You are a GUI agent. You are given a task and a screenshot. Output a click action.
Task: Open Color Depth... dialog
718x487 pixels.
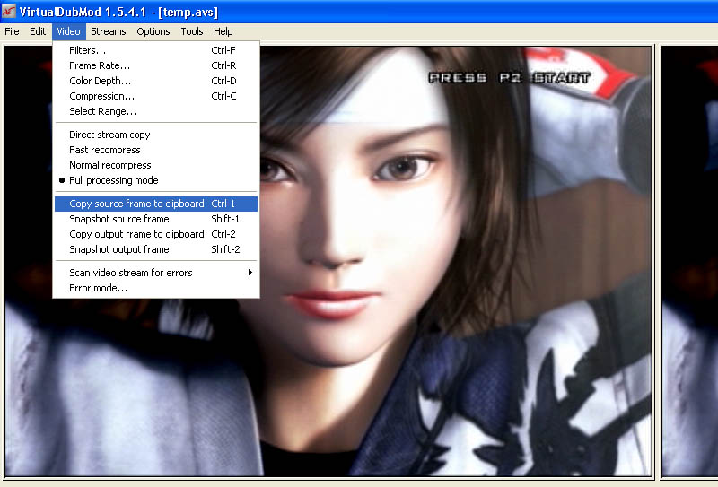[x=156, y=81]
